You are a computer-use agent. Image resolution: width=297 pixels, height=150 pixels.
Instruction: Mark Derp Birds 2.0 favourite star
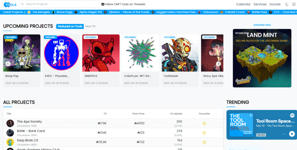coord(204,142)
